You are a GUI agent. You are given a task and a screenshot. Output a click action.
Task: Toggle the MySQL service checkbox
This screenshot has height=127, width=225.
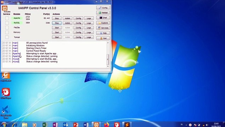point(7,23)
